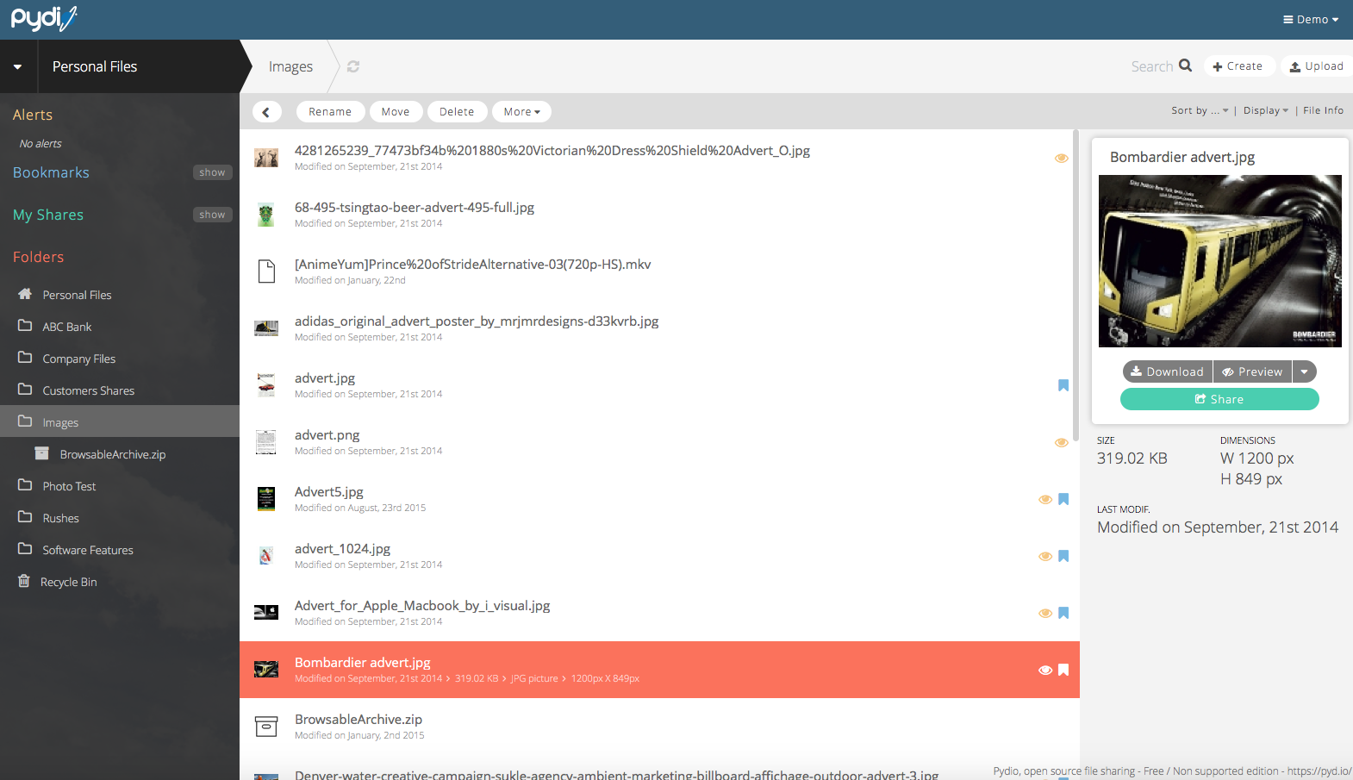Click the back arrow button
This screenshot has height=780, width=1353.
tap(266, 112)
